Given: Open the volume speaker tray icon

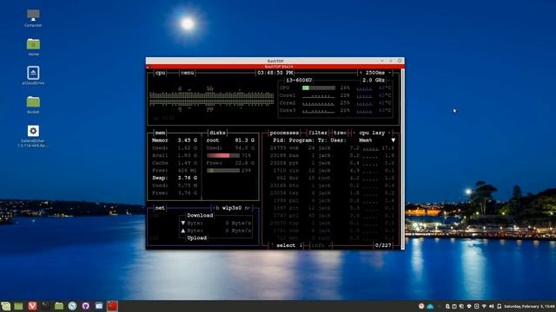Looking at the screenshot, I should (492, 306).
